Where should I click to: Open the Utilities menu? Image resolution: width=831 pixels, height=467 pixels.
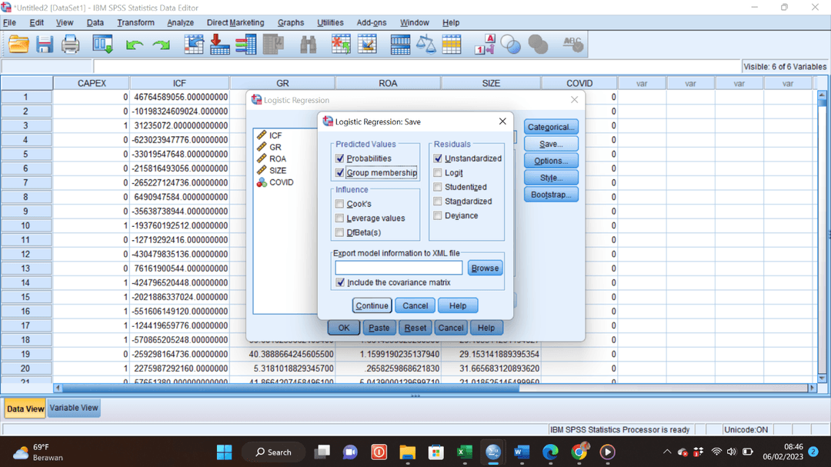click(330, 23)
